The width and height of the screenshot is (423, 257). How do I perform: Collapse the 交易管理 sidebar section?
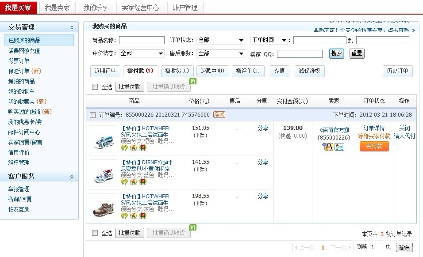coord(72,27)
